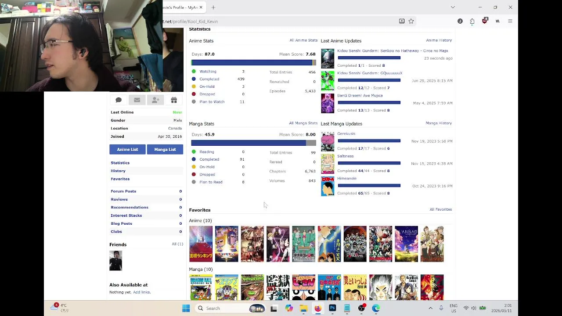Switch to Firefox in the taskbar
Screen dimensions: 562x316
click(317, 308)
